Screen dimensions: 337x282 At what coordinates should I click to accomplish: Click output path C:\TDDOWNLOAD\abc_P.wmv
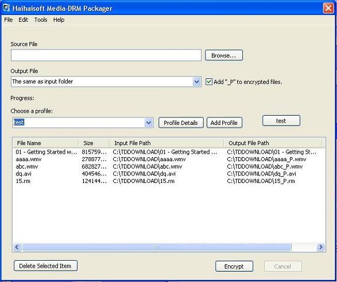(265, 166)
